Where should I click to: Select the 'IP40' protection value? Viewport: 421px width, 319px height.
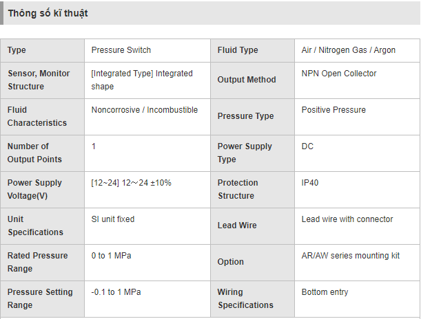pyautogui.click(x=310, y=183)
